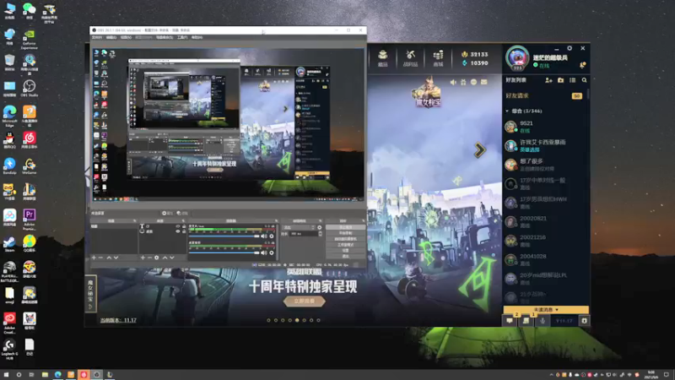Expand the 未读消息 unread messages bar

coord(546,309)
